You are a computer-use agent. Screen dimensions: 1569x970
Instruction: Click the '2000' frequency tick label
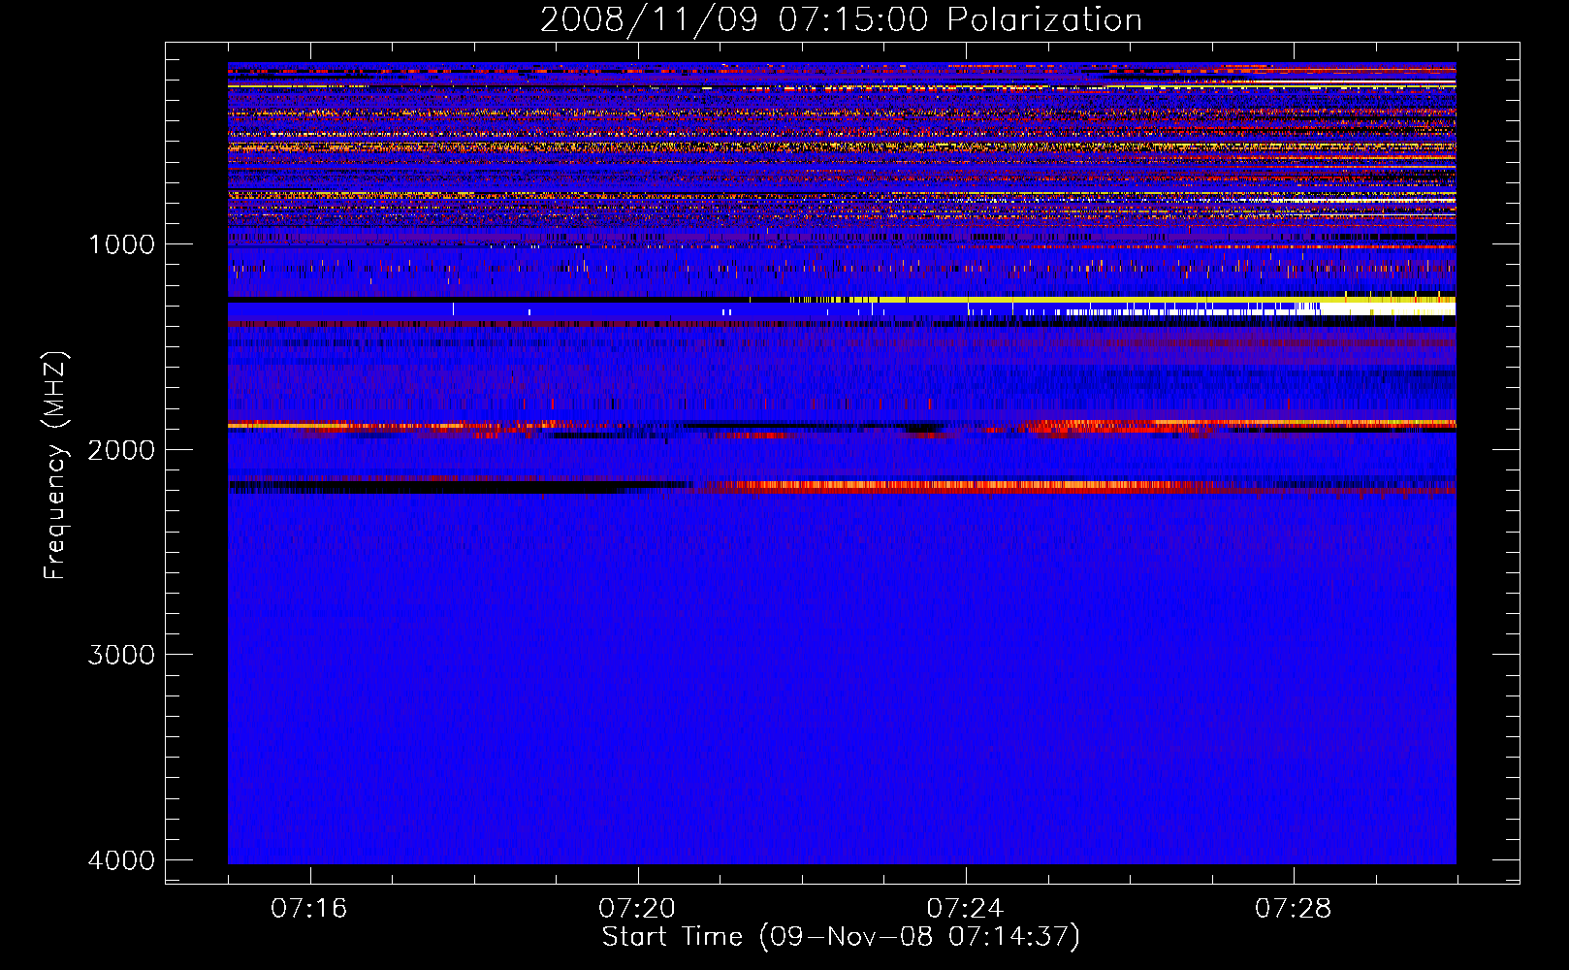[122, 450]
